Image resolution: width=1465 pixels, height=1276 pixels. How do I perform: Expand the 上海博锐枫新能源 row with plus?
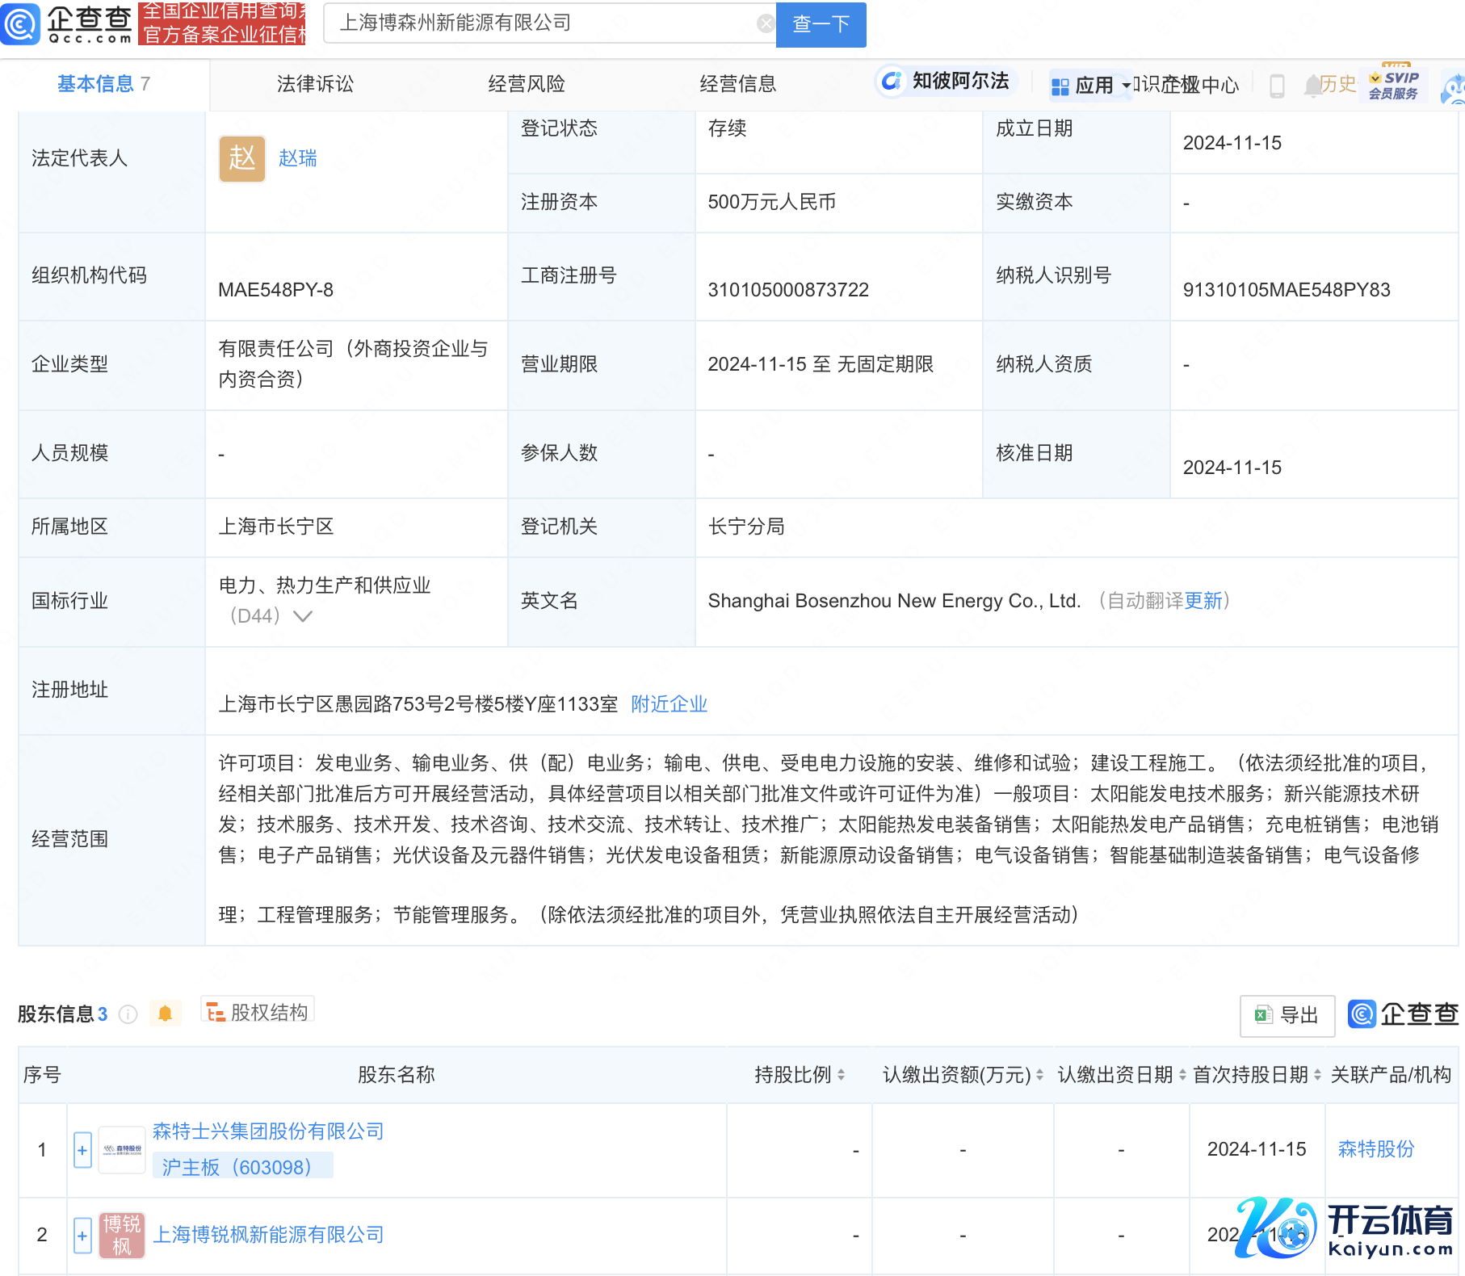pyautogui.click(x=82, y=1236)
